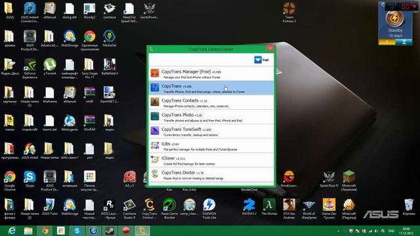Open File Explorer from the taskbar
The image size is (420, 236).
28,231
